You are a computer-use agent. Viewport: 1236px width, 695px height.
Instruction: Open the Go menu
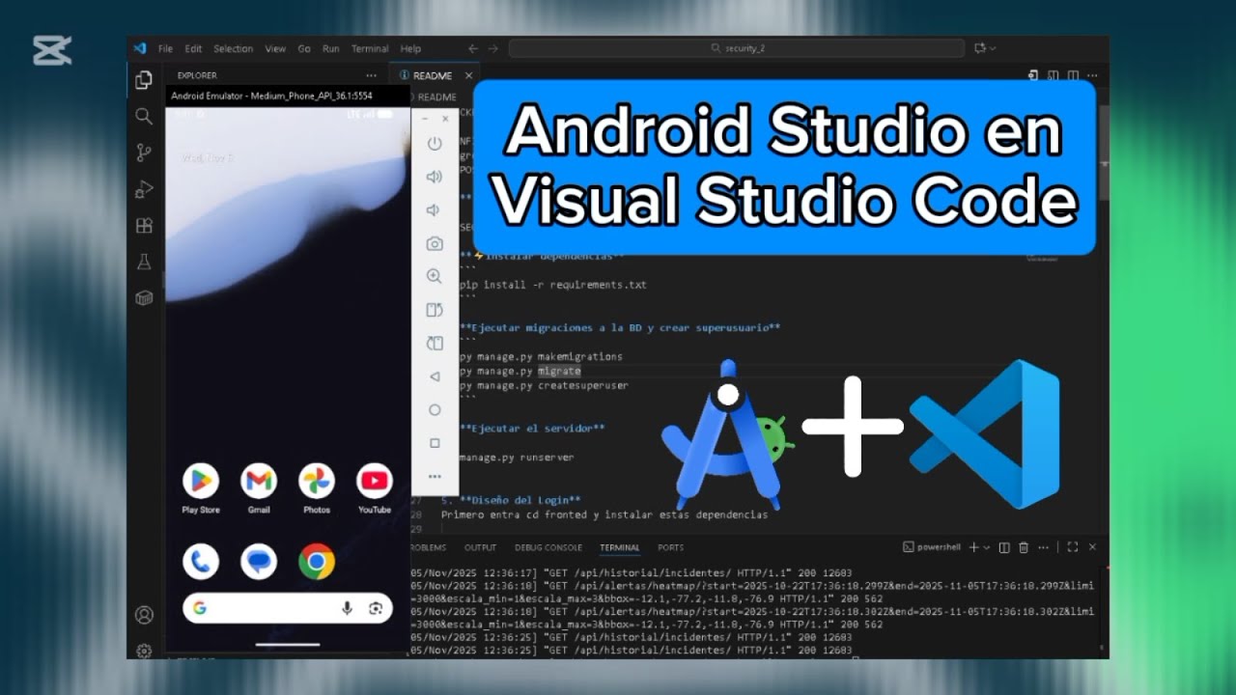pos(304,48)
